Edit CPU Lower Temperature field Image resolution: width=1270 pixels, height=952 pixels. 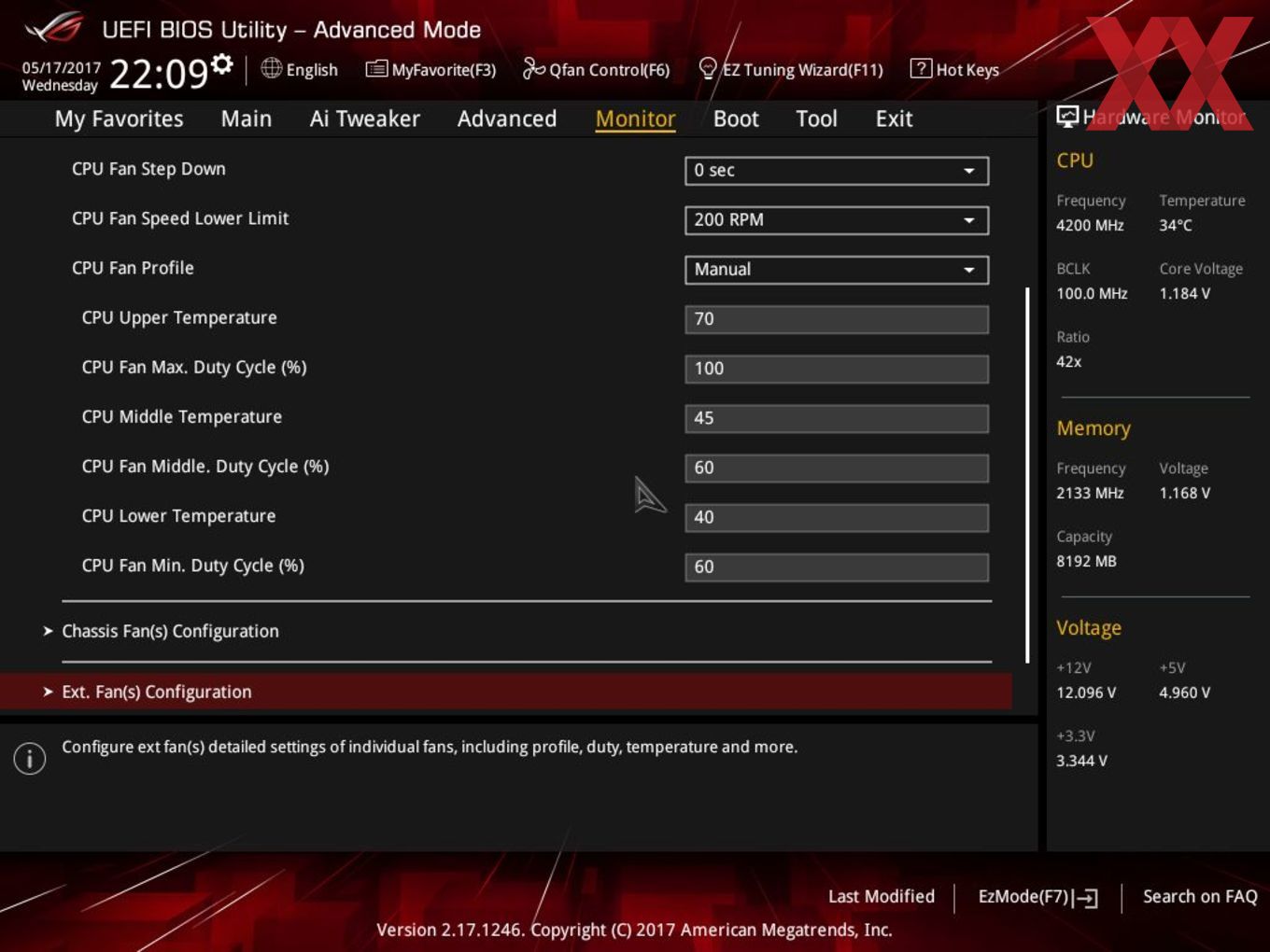[x=837, y=517]
